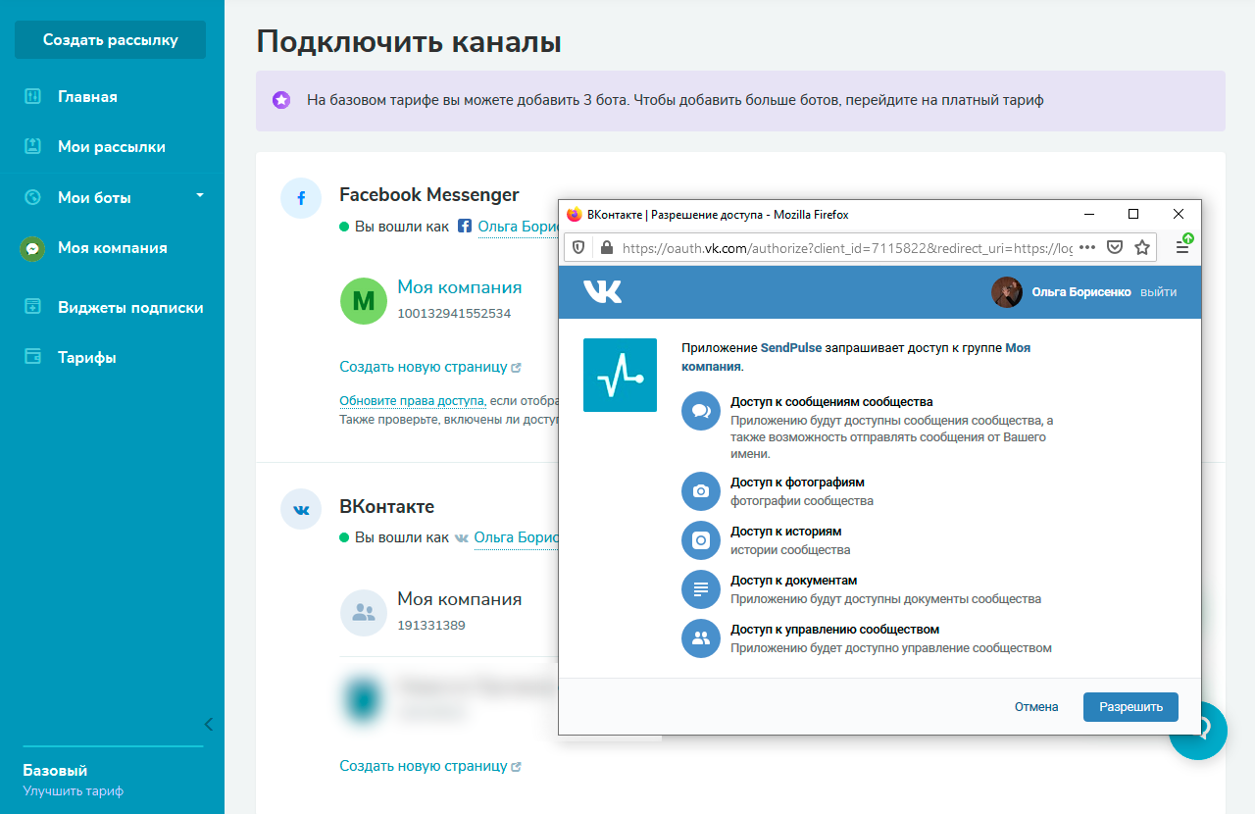Collapse the sidebar with the chevron
The image size is (1255, 814).
208,725
